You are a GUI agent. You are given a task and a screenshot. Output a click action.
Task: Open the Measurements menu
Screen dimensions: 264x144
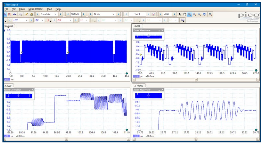[36, 9]
